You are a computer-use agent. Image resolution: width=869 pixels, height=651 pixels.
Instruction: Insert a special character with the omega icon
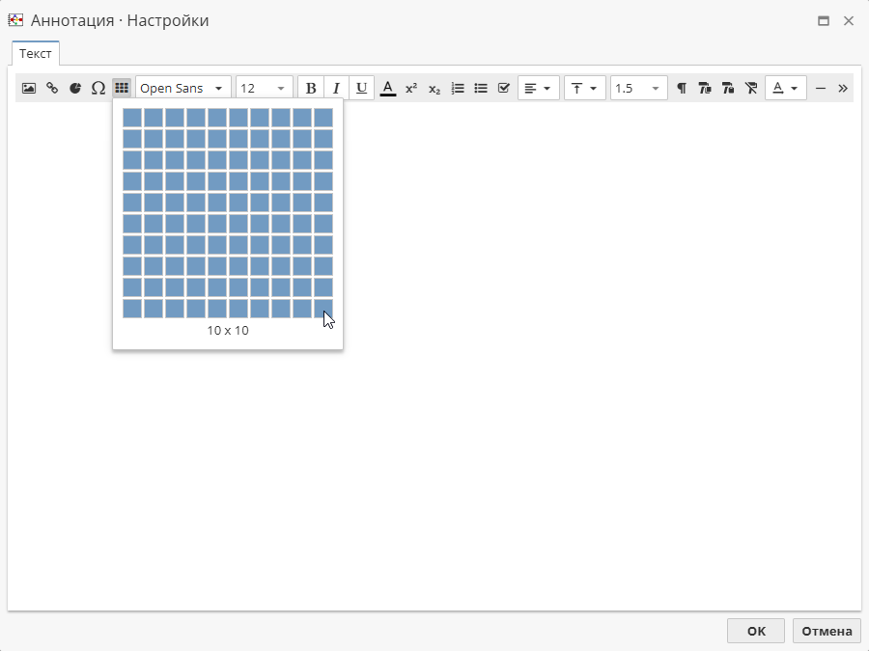click(x=98, y=88)
